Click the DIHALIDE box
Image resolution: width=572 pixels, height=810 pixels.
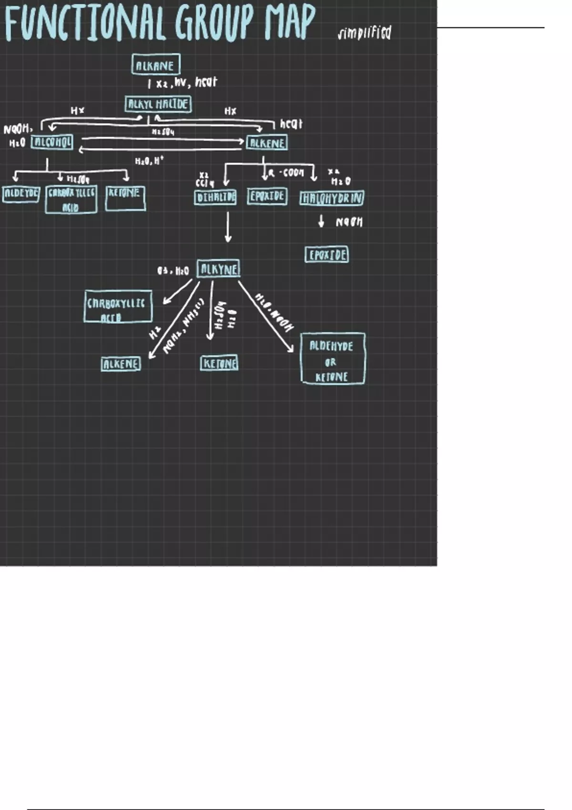pos(215,197)
